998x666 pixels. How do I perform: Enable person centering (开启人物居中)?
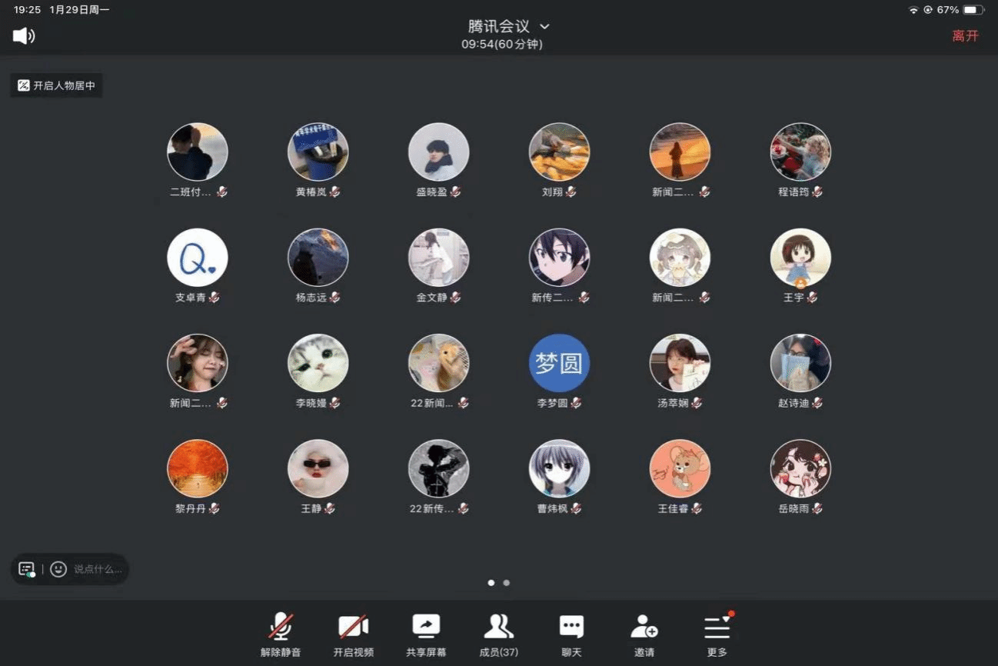tap(56, 85)
